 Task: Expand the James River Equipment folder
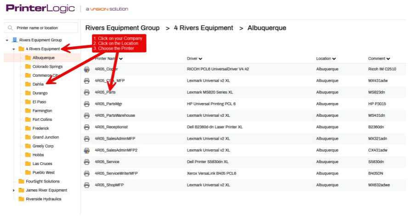coord(14,190)
